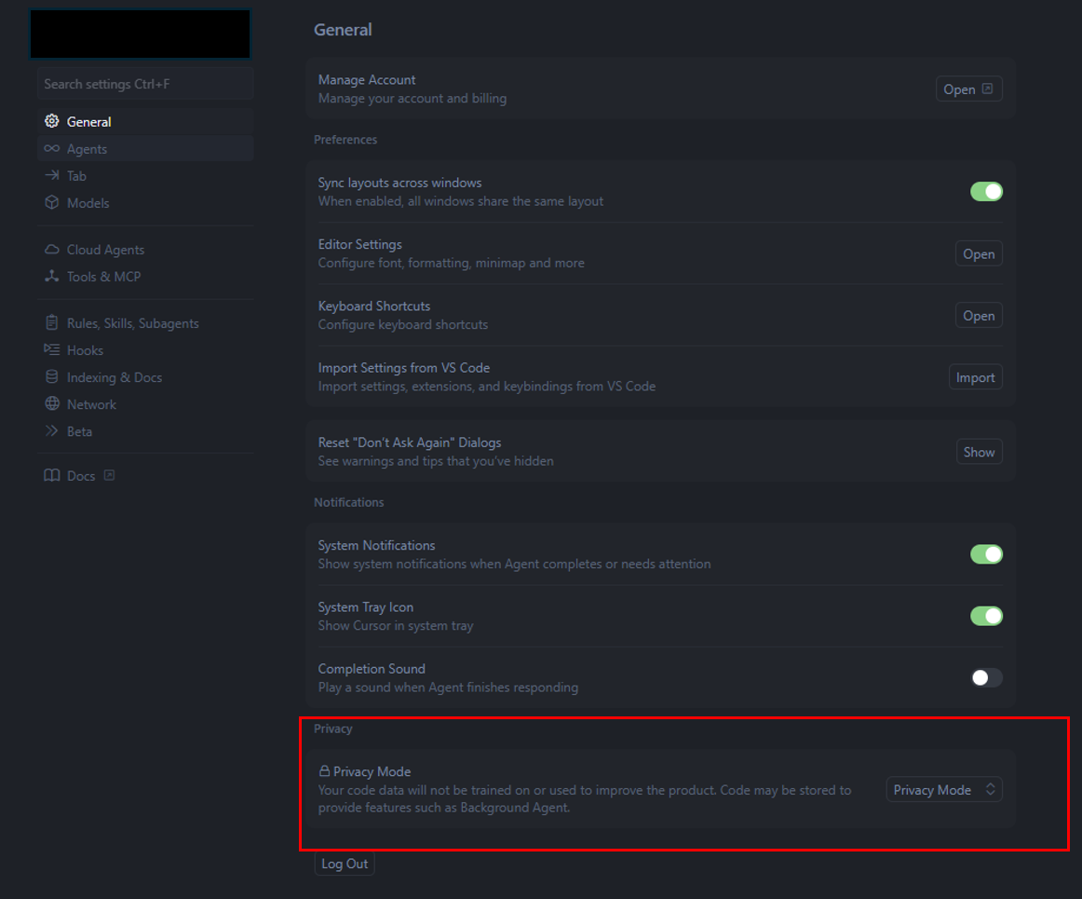Open the Docs link in sidebar
This screenshot has width=1082, height=899.
click(145, 476)
